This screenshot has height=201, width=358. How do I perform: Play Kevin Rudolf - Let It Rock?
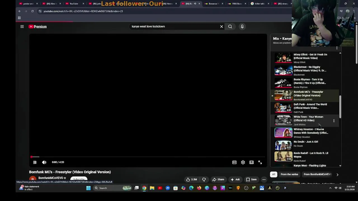305,157
